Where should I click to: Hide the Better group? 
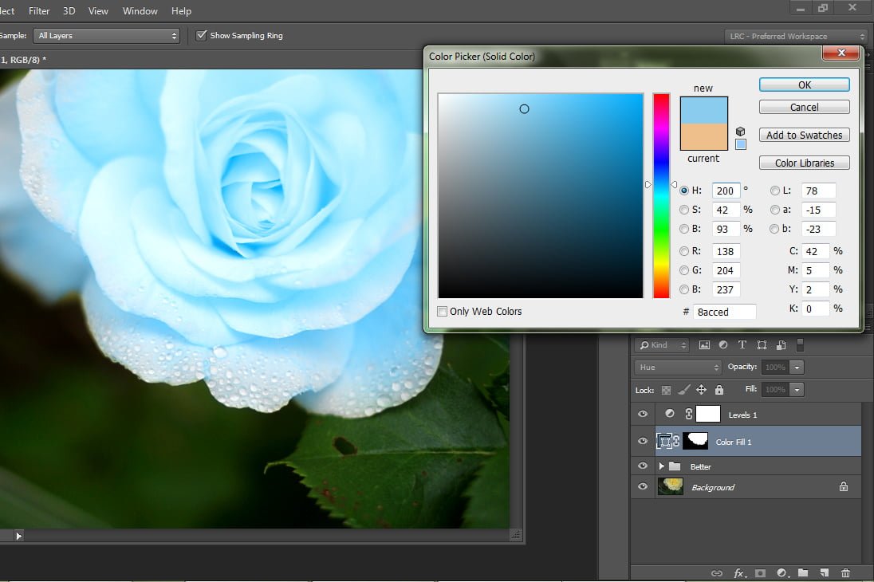tap(643, 466)
